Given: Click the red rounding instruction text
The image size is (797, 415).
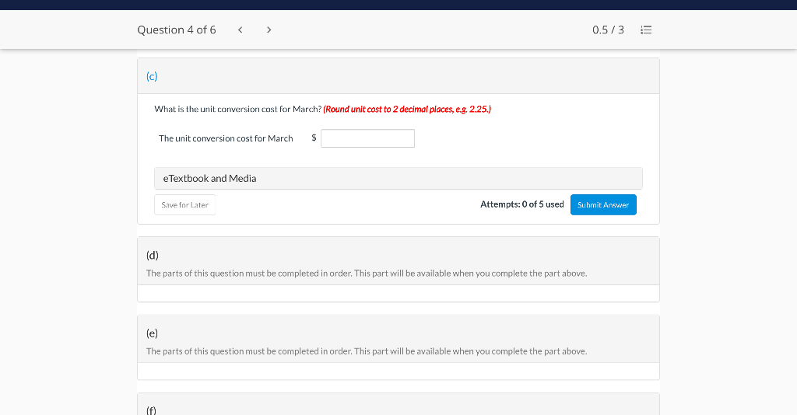Looking at the screenshot, I should coord(407,109).
